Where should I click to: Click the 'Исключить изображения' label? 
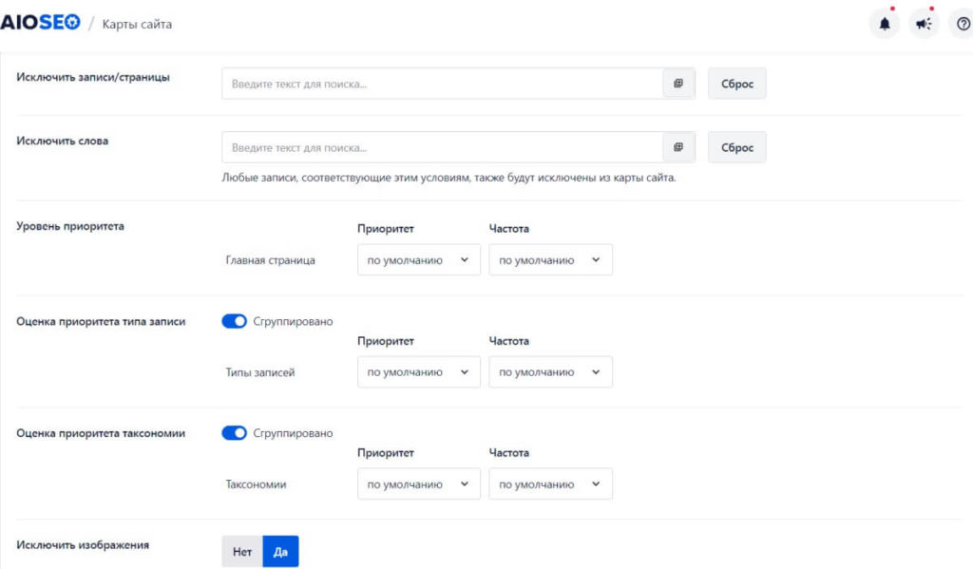pyautogui.click(x=83, y=545)
